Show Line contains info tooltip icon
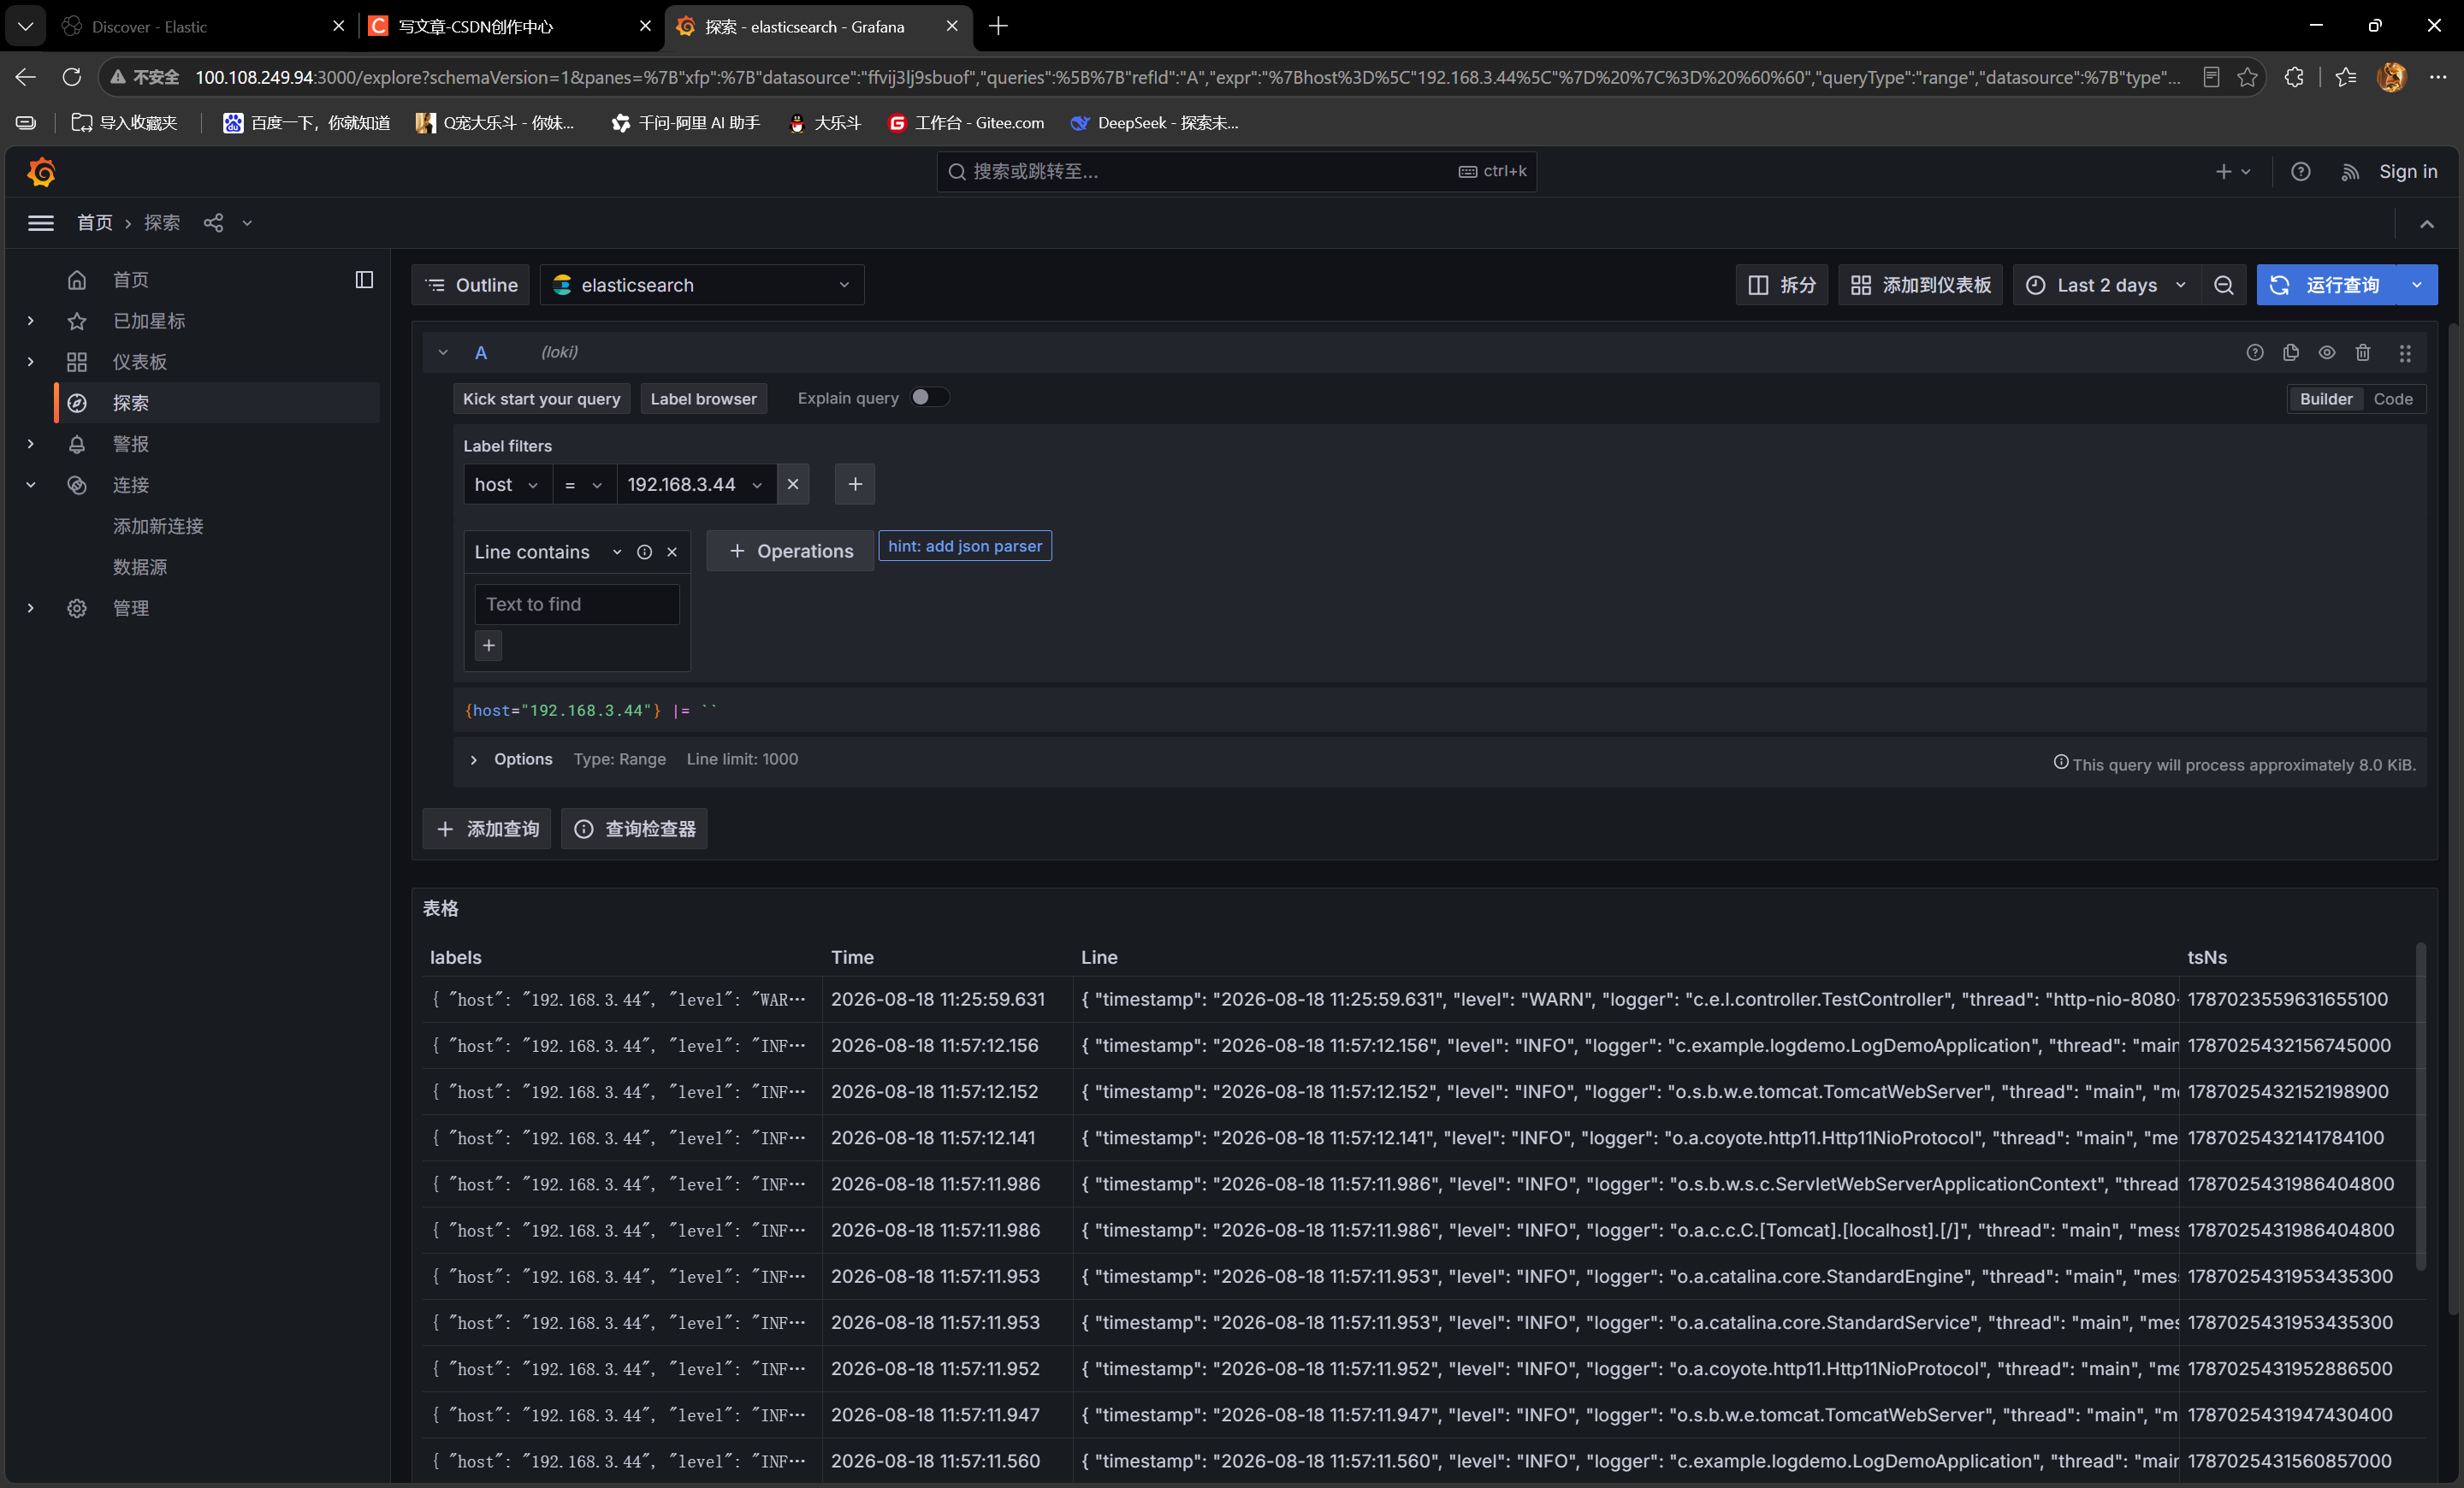The width and height of the screenshot is (2464, 1488). (645, 552)
